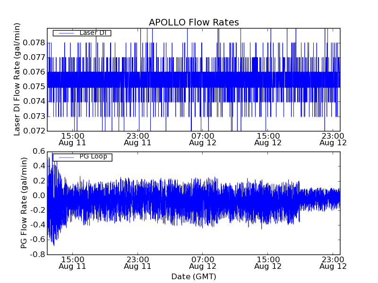This screenshot has width=378, height=283.
Task: Click '07:00 Aug 12' tick under Laser DI plot
Action: (203, 139)
